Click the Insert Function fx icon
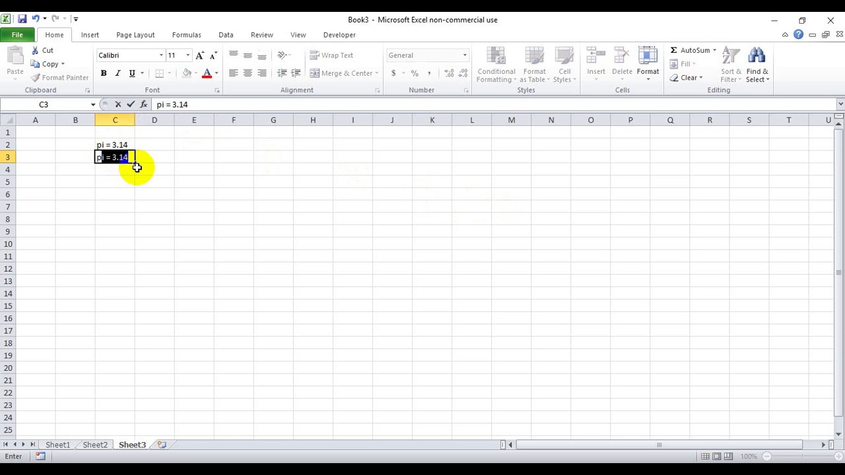 pyautogui.click(x=144, y=104)
